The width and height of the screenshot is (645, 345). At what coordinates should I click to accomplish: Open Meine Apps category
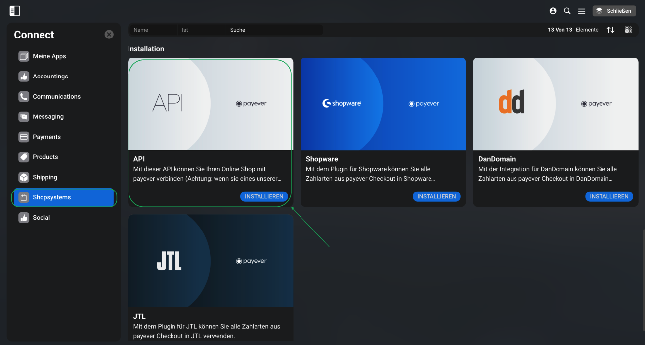pyautogui.click(x=64, y=56)
